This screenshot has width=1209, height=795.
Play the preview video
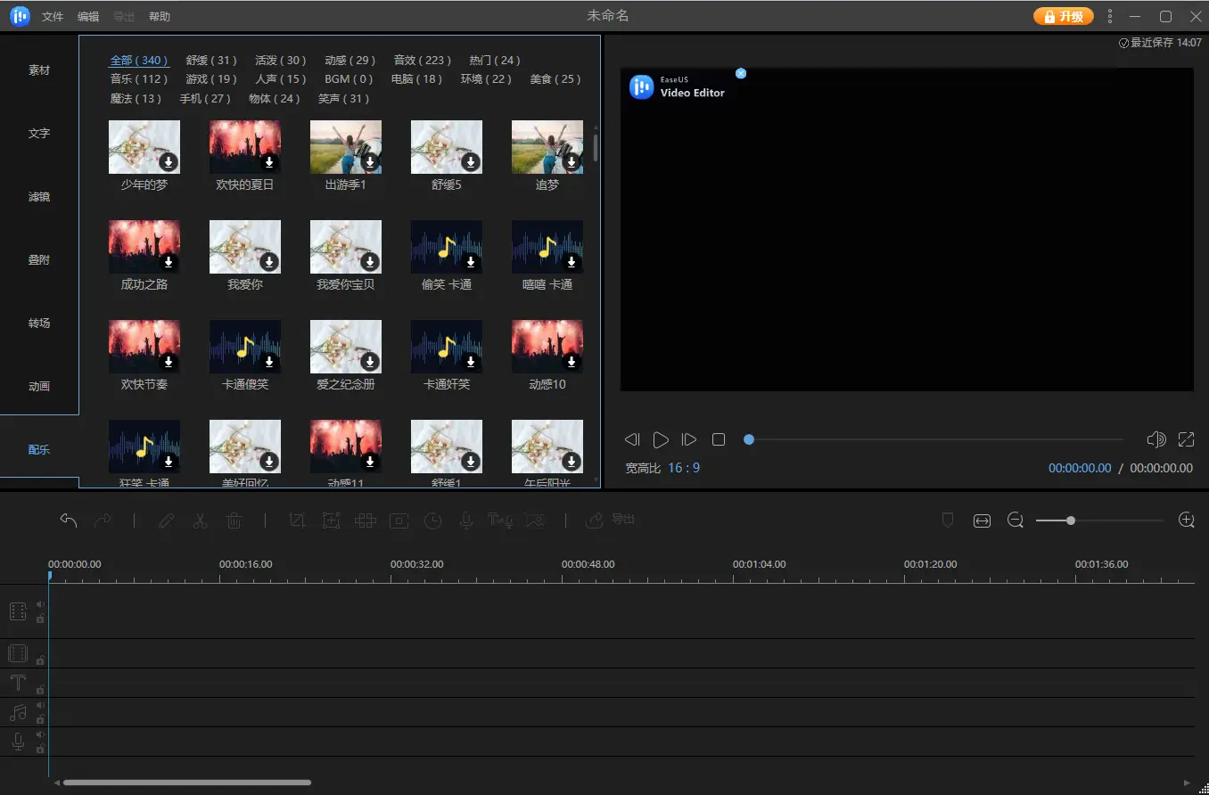[661, 439]
